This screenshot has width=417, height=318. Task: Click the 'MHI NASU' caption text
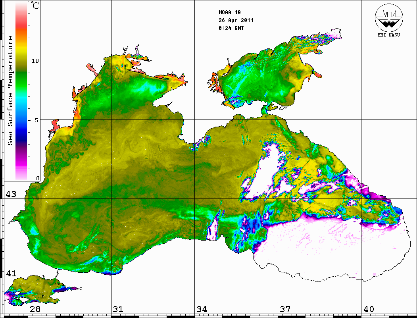[388, 35]
